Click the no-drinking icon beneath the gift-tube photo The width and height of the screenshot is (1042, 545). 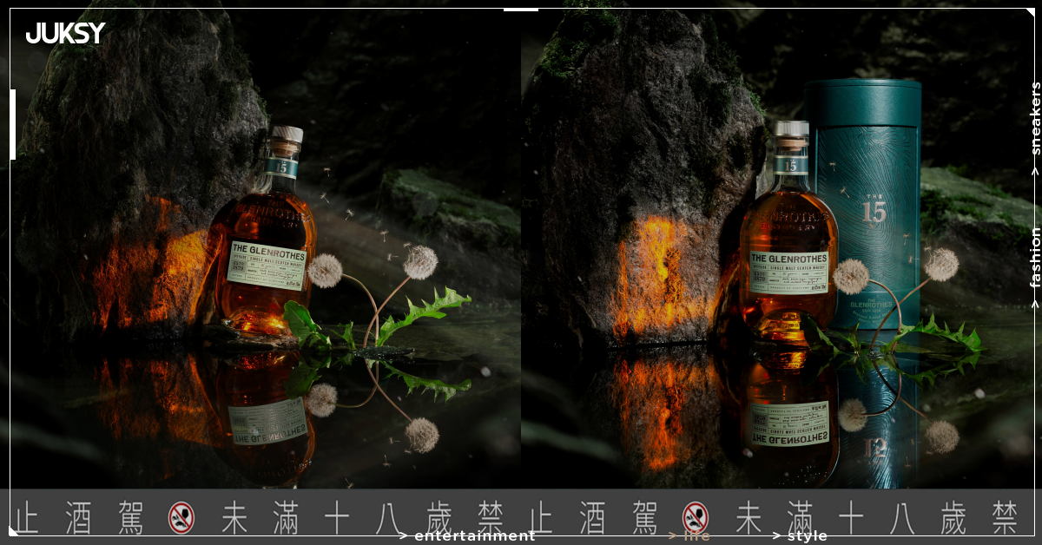[x=696, y=518]
